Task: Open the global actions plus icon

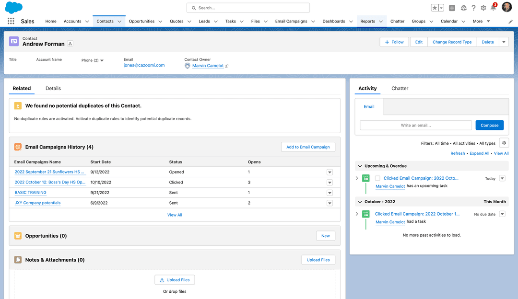Action: point(451,7)
